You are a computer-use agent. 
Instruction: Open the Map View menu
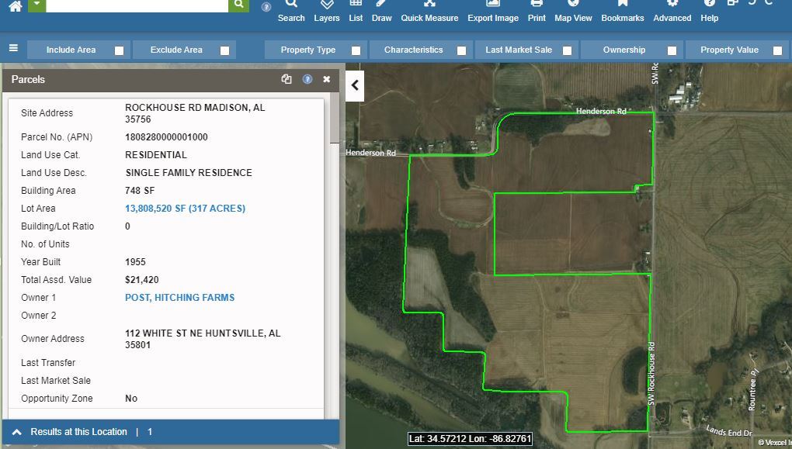[573, 11]
